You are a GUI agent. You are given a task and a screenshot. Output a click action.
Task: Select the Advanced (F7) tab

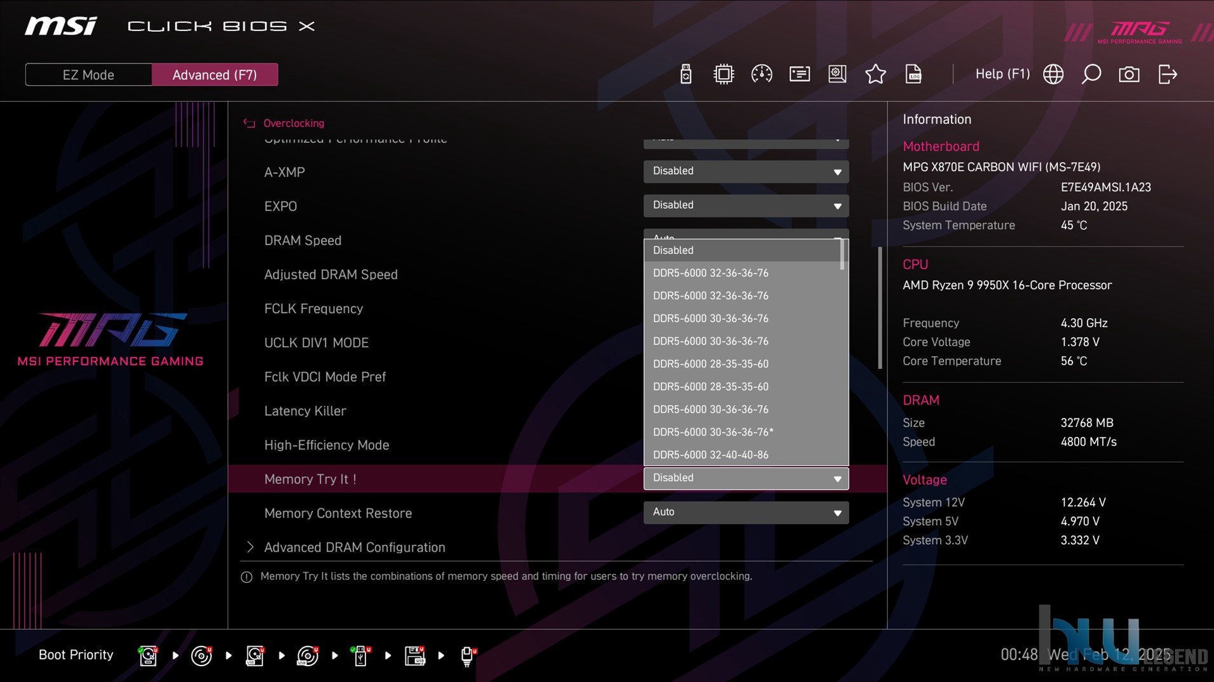pos(215,74)
